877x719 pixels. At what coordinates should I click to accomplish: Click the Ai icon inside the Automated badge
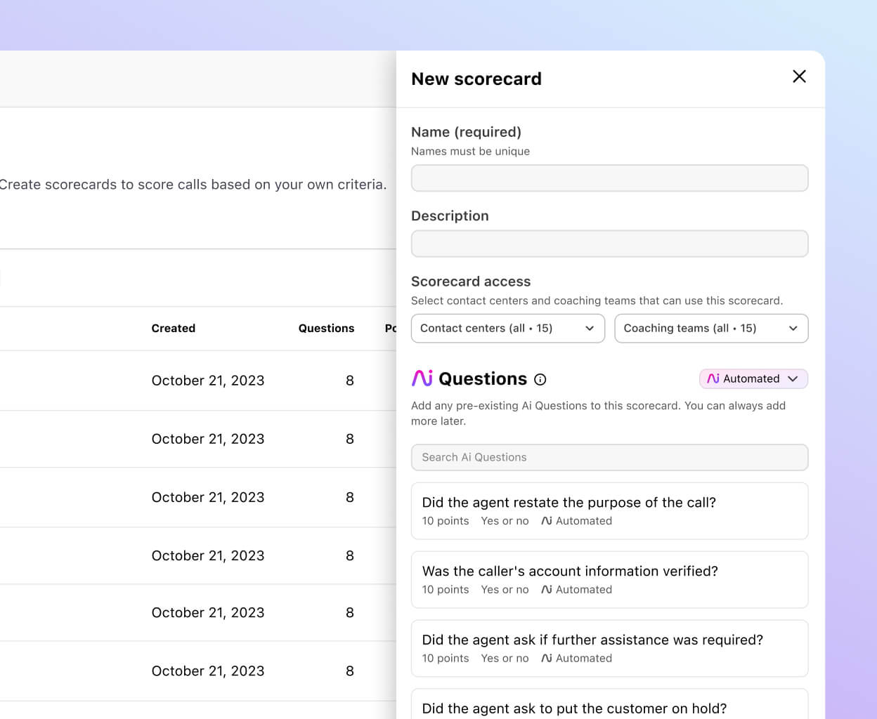pyautogui.click(x=713, y=378)
